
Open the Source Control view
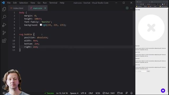[4, 33]
